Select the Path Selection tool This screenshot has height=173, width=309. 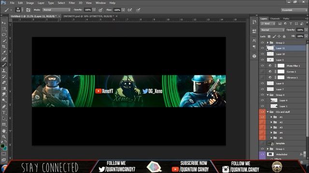(x=4, y=119)
